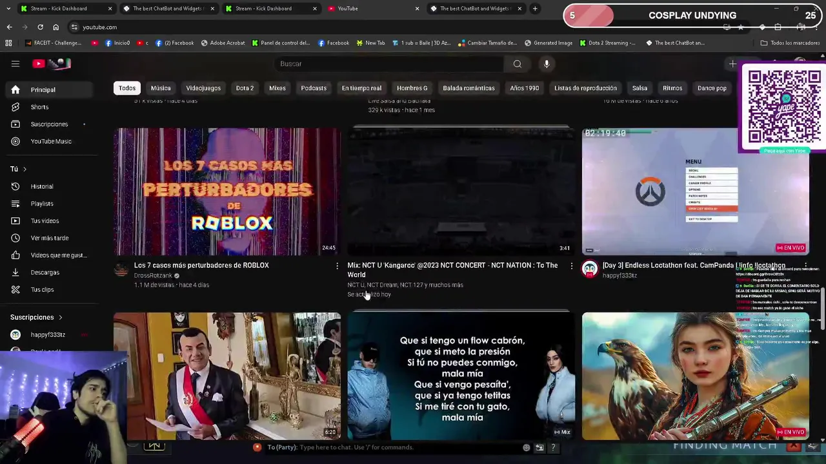Image resolution: width=826 pixels, height=464 pixels.
Task: Open Playlists in the sidebar
Action: (x=49, y=204)
